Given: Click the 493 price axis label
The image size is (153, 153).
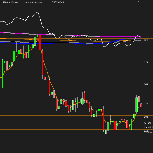Looking at the screenshot, I should click(x=146, y=117).
